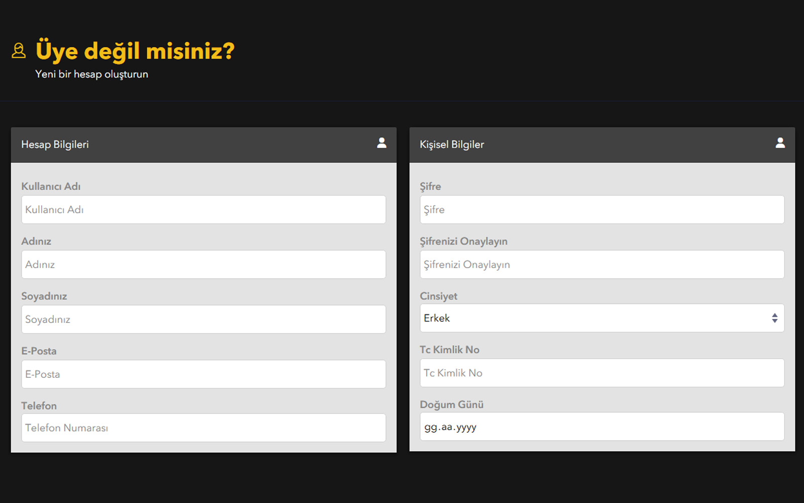804x503 pixels.
Task: Click the user icon on Hesap Bilgileri header
Action: point(382,143)
